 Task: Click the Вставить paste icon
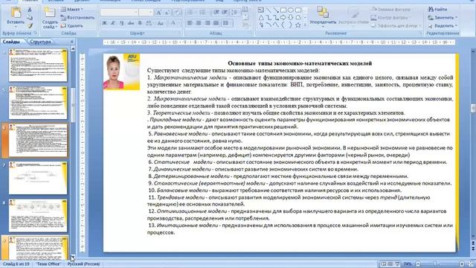click(15, 13)
